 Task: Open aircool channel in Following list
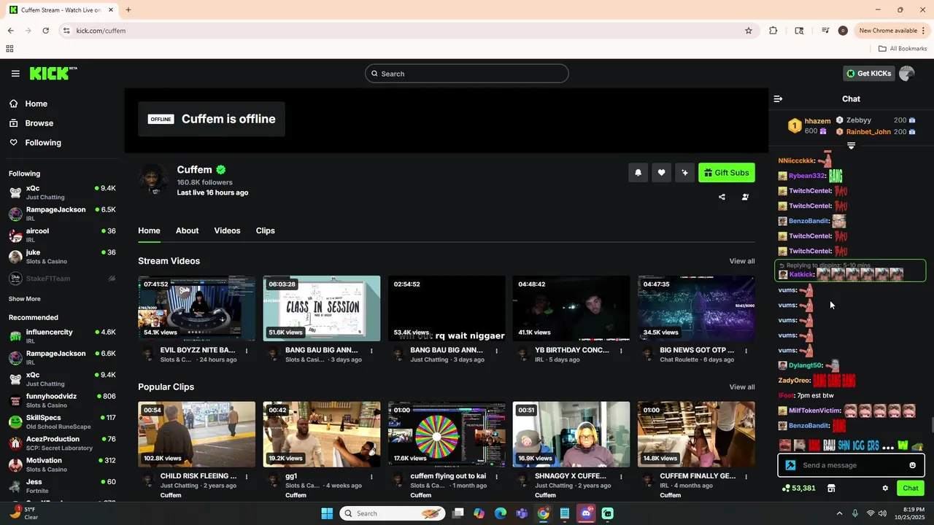pos(62,235)
